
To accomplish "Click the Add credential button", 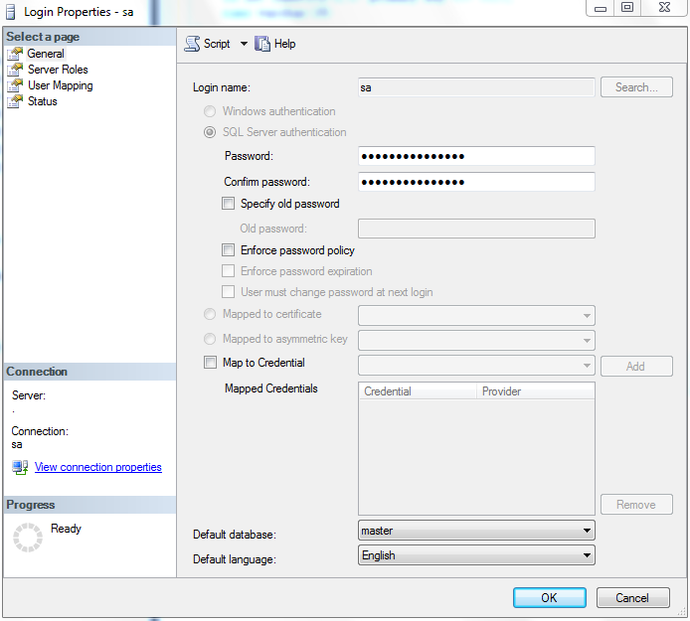I will point(636,367).
